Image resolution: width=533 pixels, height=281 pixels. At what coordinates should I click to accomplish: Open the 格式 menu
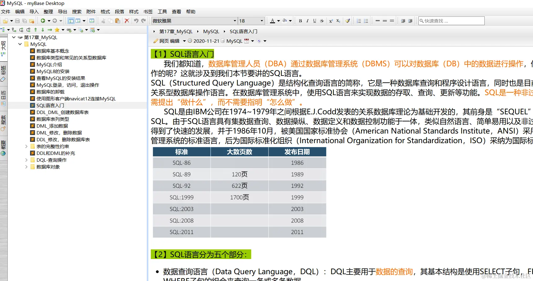tap(105, 11)
